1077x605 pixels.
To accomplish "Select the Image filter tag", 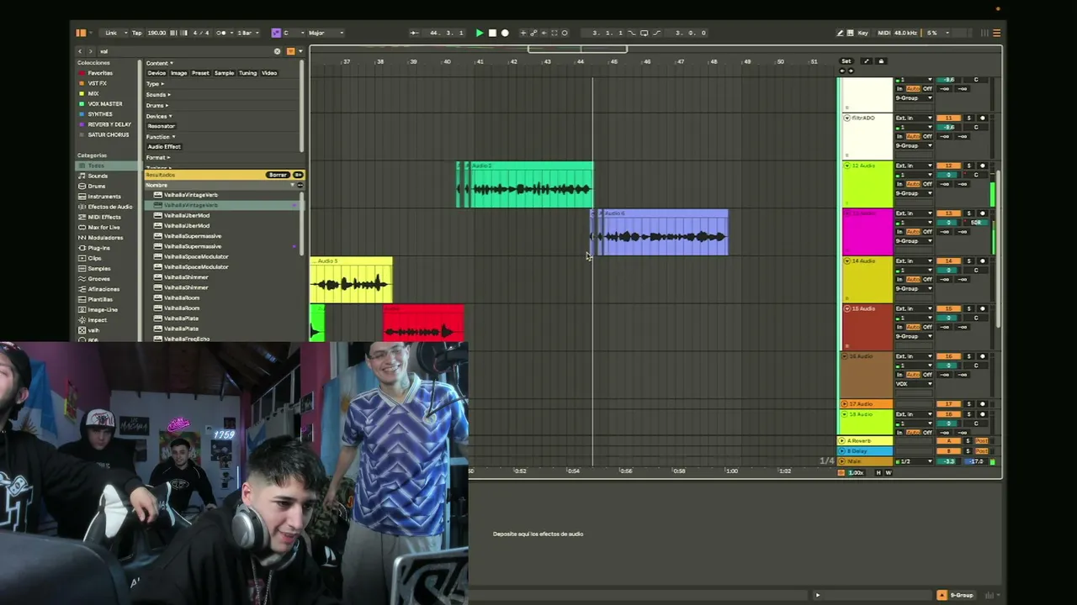I will (x=179, y=73).
